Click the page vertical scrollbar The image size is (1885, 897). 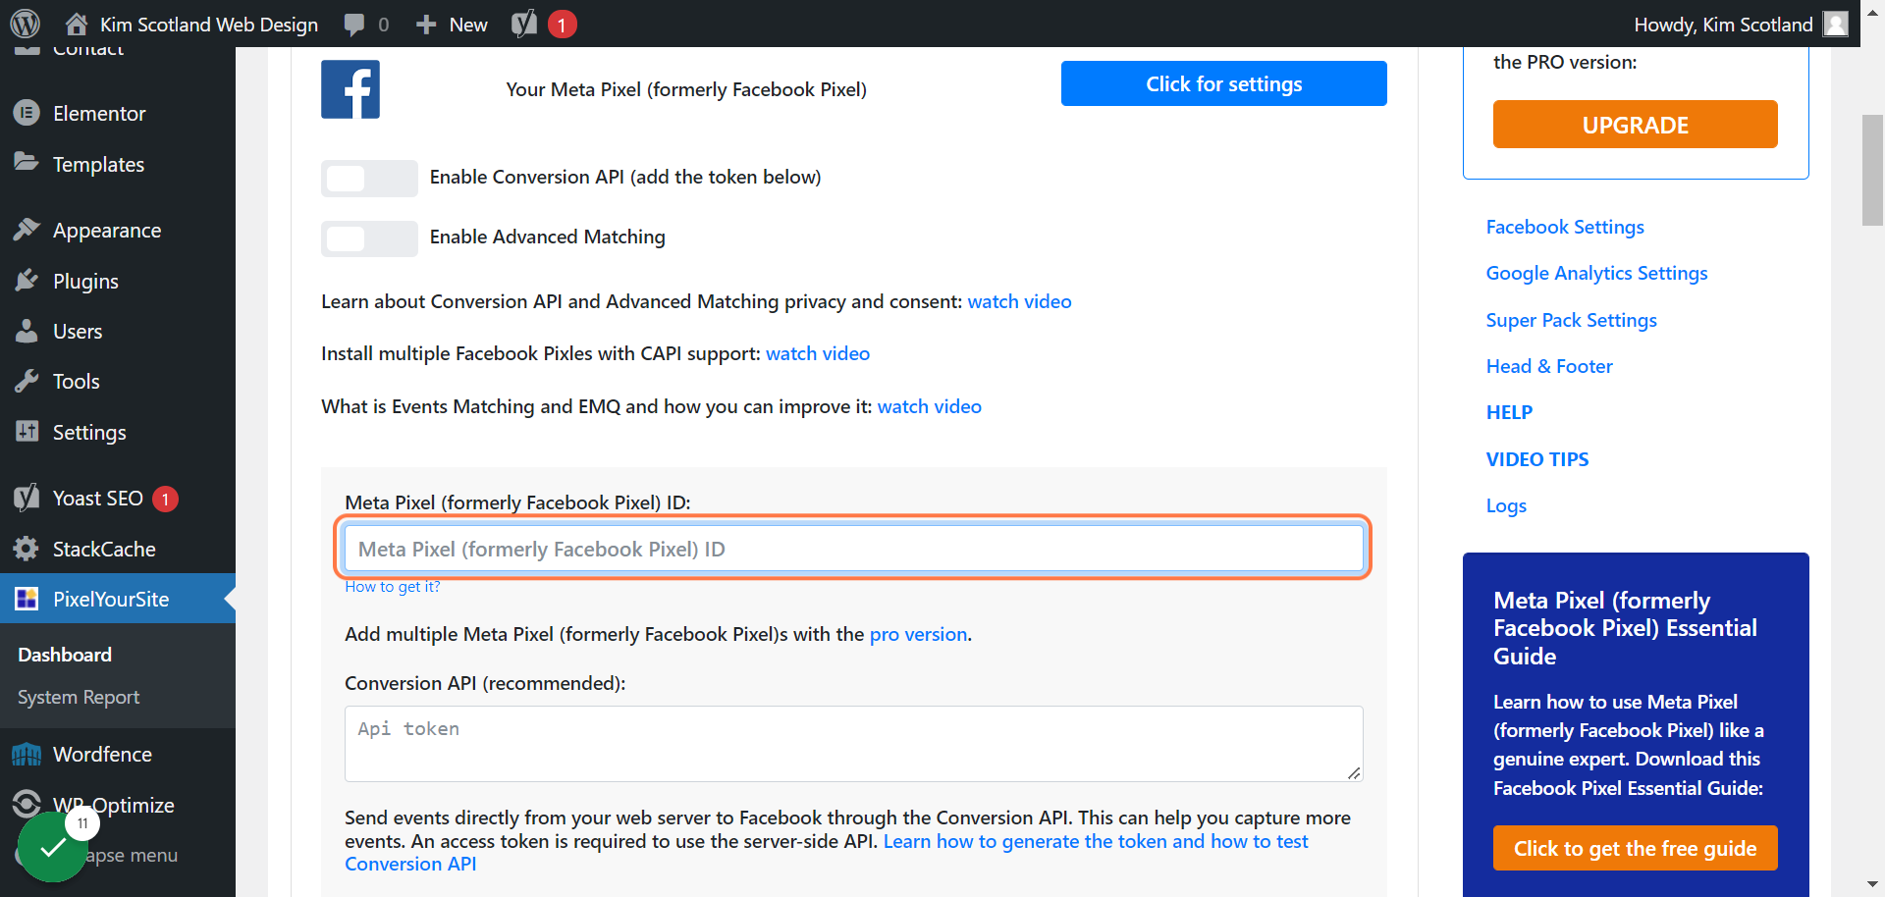tap(1872, 170)
